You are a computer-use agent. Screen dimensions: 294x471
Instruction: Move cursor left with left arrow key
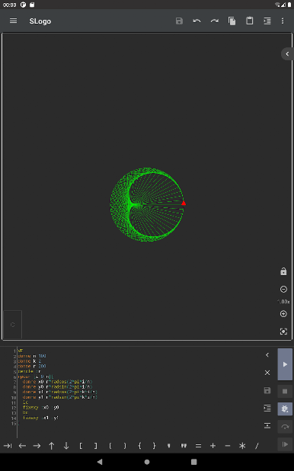tap(22, 446)
